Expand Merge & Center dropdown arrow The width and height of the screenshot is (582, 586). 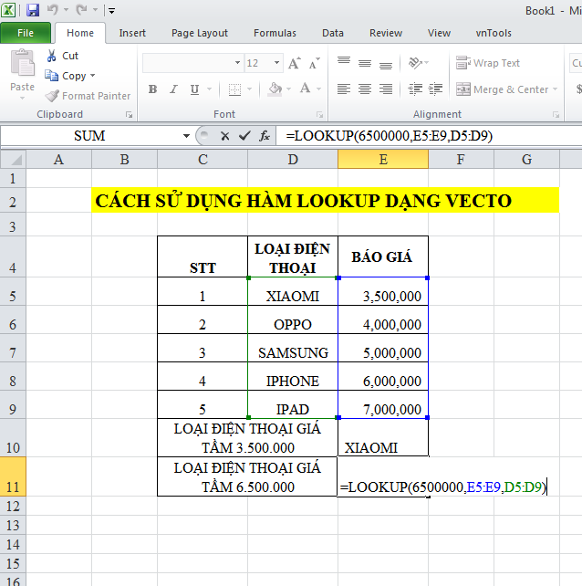[x=556, y=89]
